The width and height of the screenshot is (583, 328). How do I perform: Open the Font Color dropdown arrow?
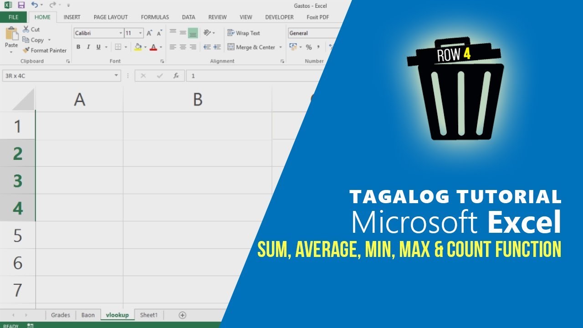(161, 47)
